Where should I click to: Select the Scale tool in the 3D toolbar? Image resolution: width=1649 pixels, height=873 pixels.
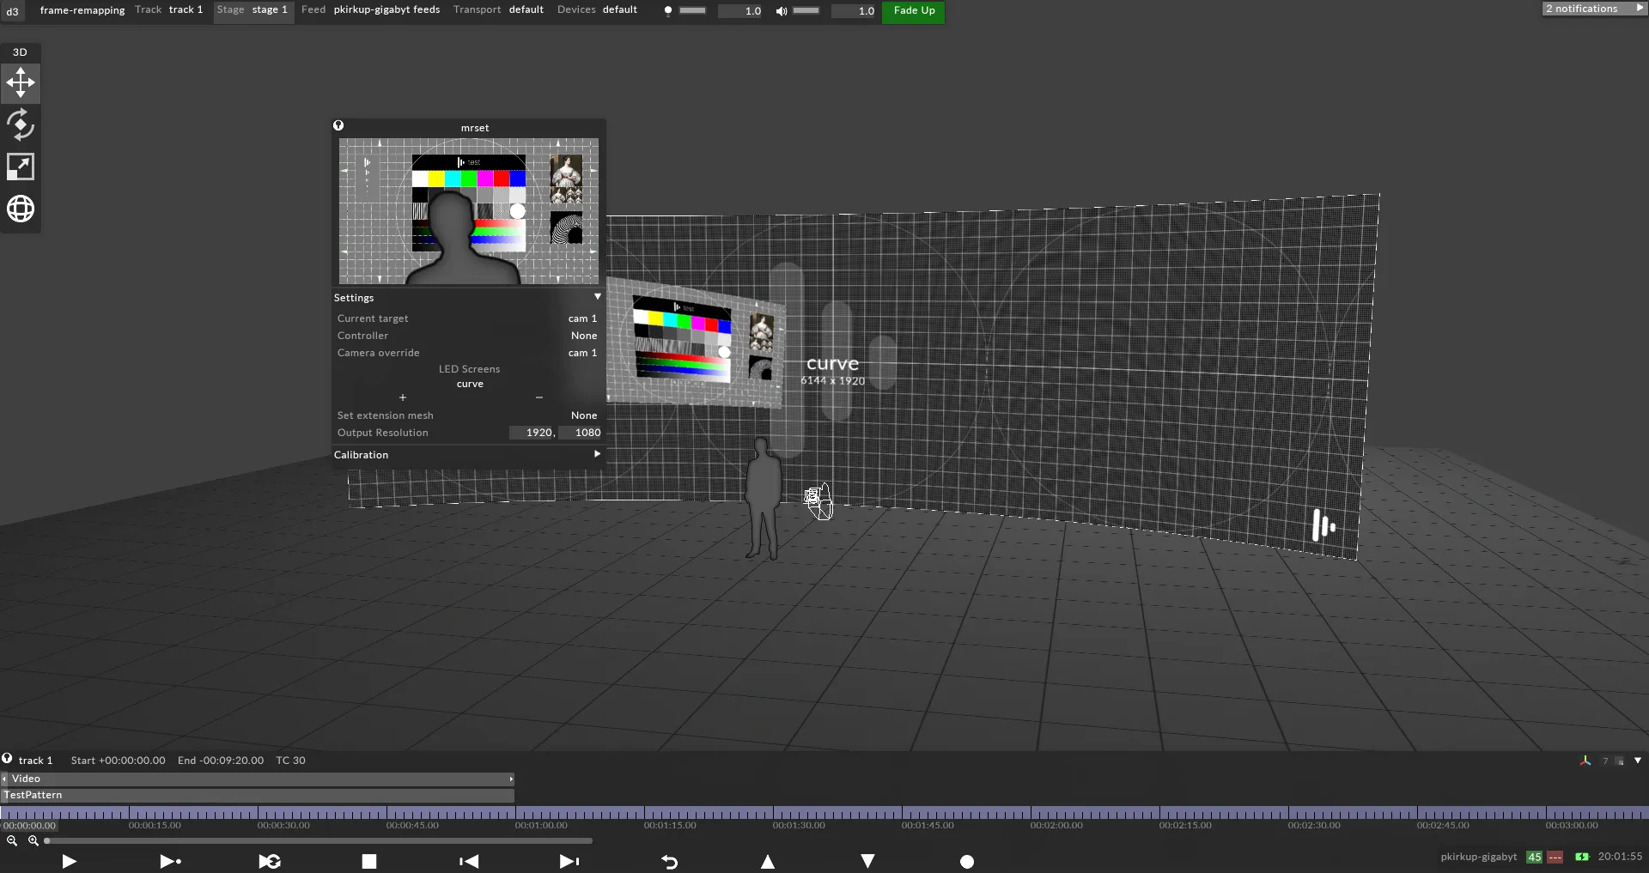click(20, 166)
